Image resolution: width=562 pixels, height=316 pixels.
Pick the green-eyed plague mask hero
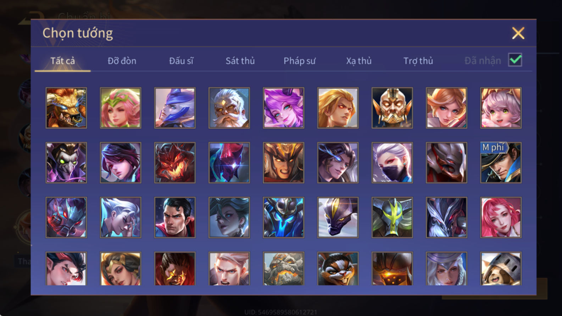pyautogui.click(x=66, y=163)
